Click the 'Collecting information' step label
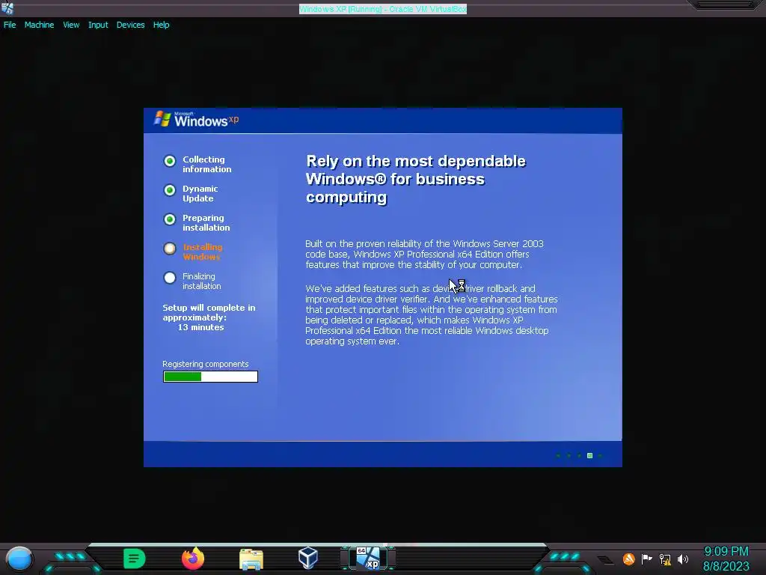The height and width of the screenshot is (575, 766). pos(206,164)
